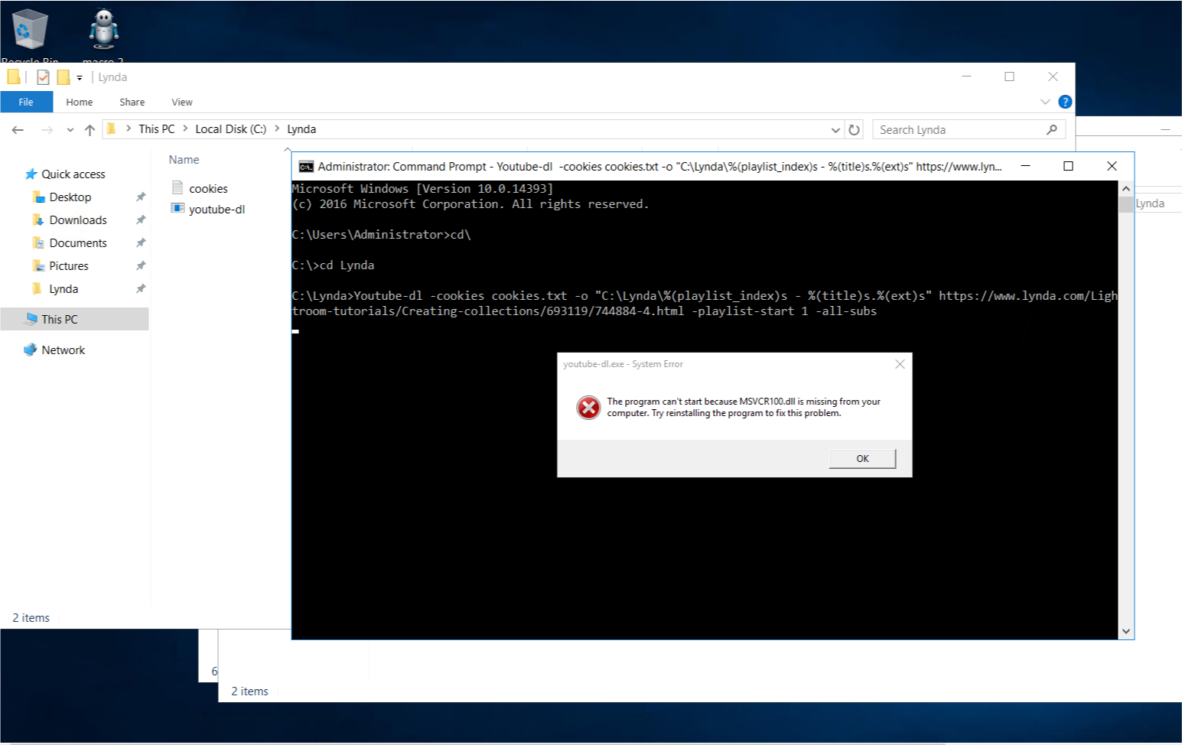
Task: Click the New Folder icon in quick access toolbar
Action: pyautogui.click(x=63, y=77)
